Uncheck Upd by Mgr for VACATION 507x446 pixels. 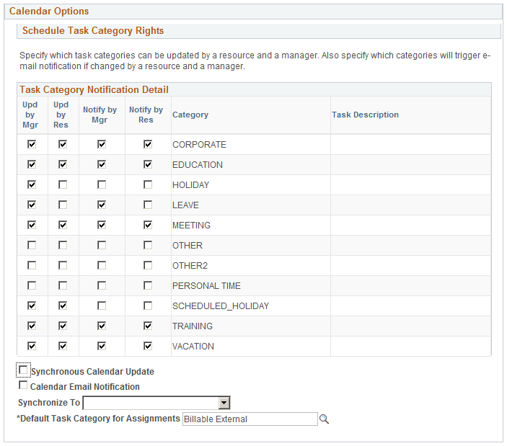(32, 346)
